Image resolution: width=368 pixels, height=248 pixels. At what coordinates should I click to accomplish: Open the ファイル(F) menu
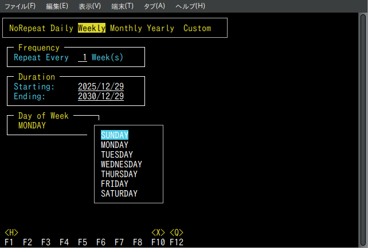(20, 6)
